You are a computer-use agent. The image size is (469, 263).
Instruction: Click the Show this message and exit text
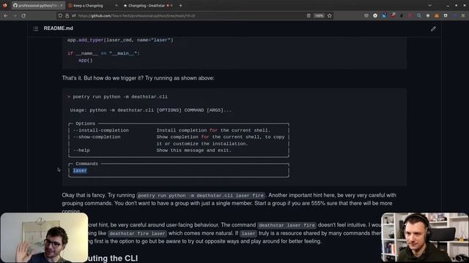(193, 150)
